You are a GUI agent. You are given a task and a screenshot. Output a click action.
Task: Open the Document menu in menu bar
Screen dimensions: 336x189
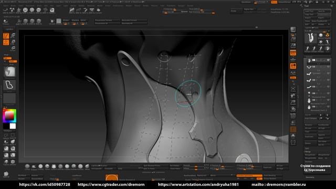click(x=30, y=6)
